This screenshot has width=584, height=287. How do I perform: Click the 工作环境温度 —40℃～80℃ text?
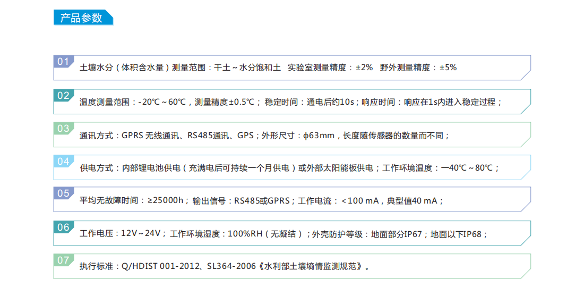441,168
